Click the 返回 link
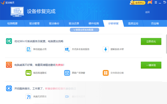Image resolution: width=167 pixels, height=104 pixels. 148,12
